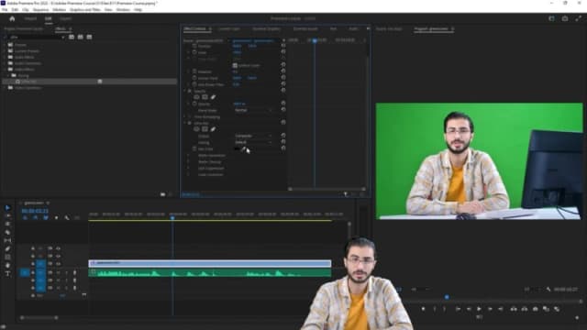Create new custom bin in Effects panel
587x330 pixels.
point(162,194)
